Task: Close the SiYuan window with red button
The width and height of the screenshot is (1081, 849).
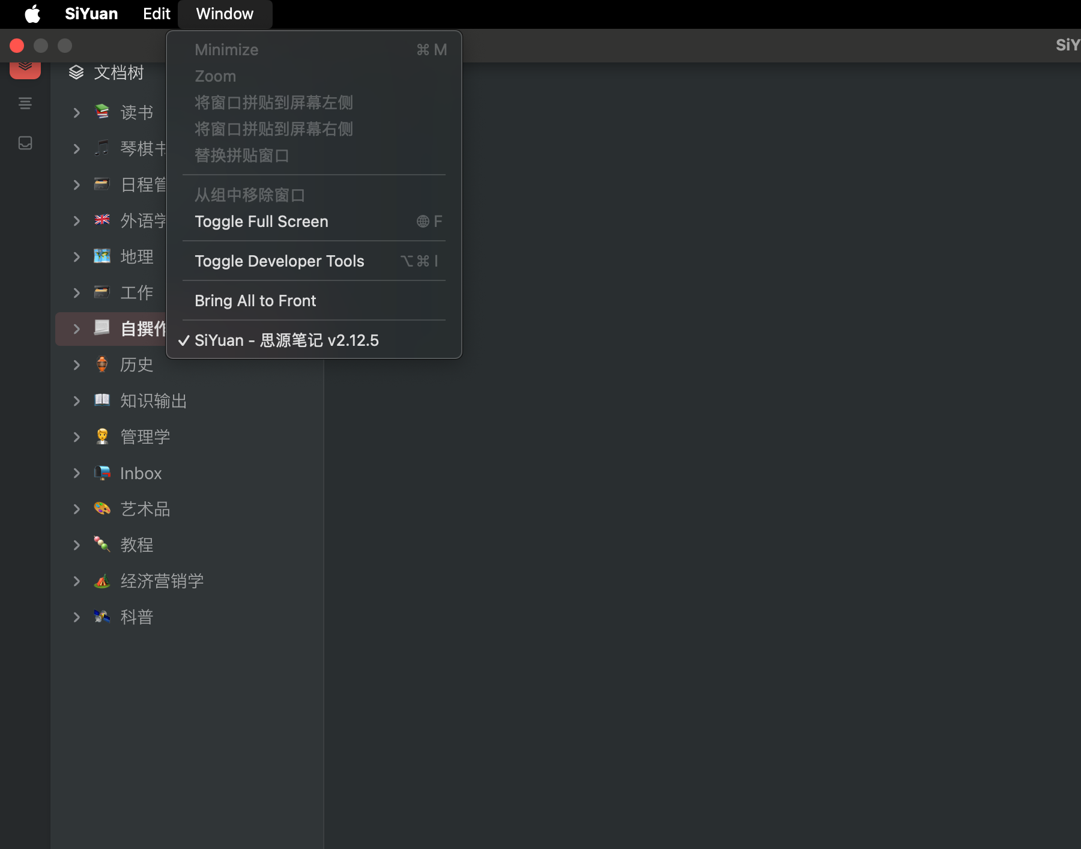Action: click(x=17, y=46)
